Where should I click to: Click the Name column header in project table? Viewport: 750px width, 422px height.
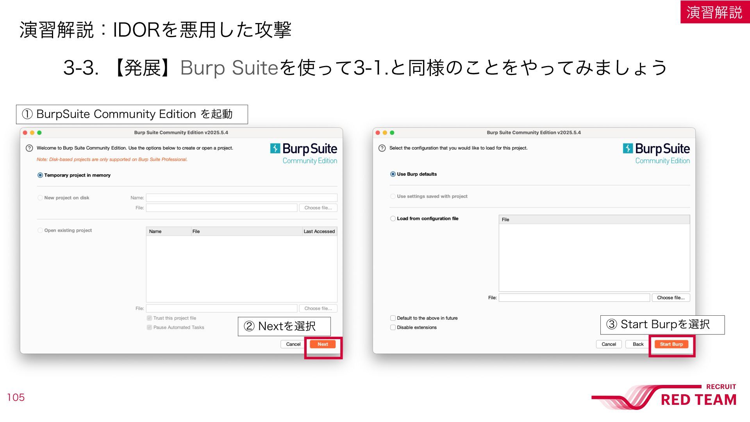[168, 231]
